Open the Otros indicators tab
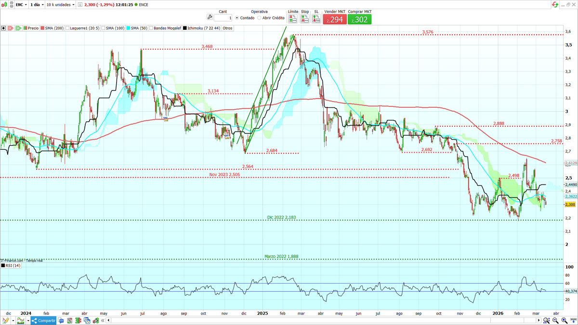578x325 pixels. (x=228, y=28)
